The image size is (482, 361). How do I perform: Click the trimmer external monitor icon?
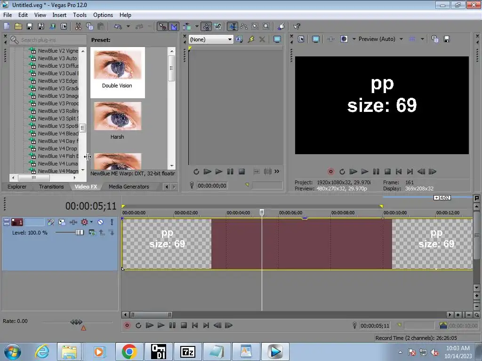pyautogui.click(x=277, y=39)
